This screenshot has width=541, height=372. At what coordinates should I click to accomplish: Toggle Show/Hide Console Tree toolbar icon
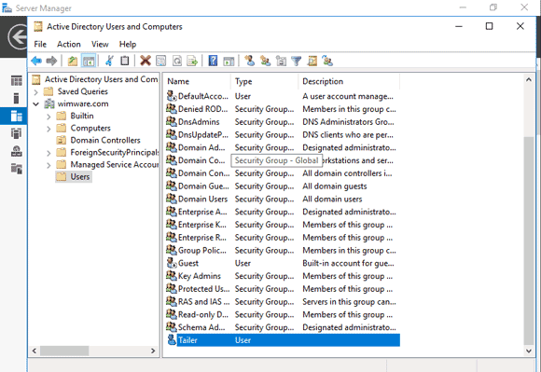point(89,61)
